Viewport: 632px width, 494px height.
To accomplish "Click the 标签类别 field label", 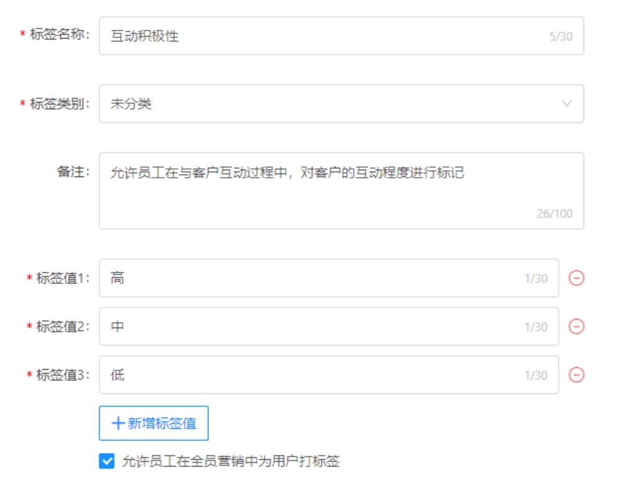I will click(x=58, y=104).
